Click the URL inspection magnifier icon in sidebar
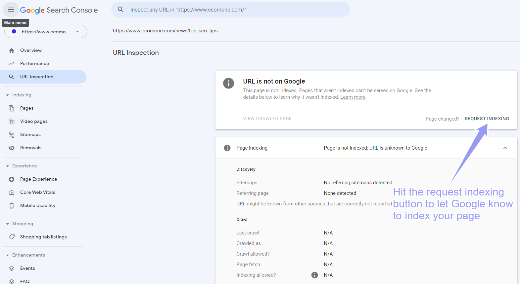Screen dimensions: 520x284 12,77
